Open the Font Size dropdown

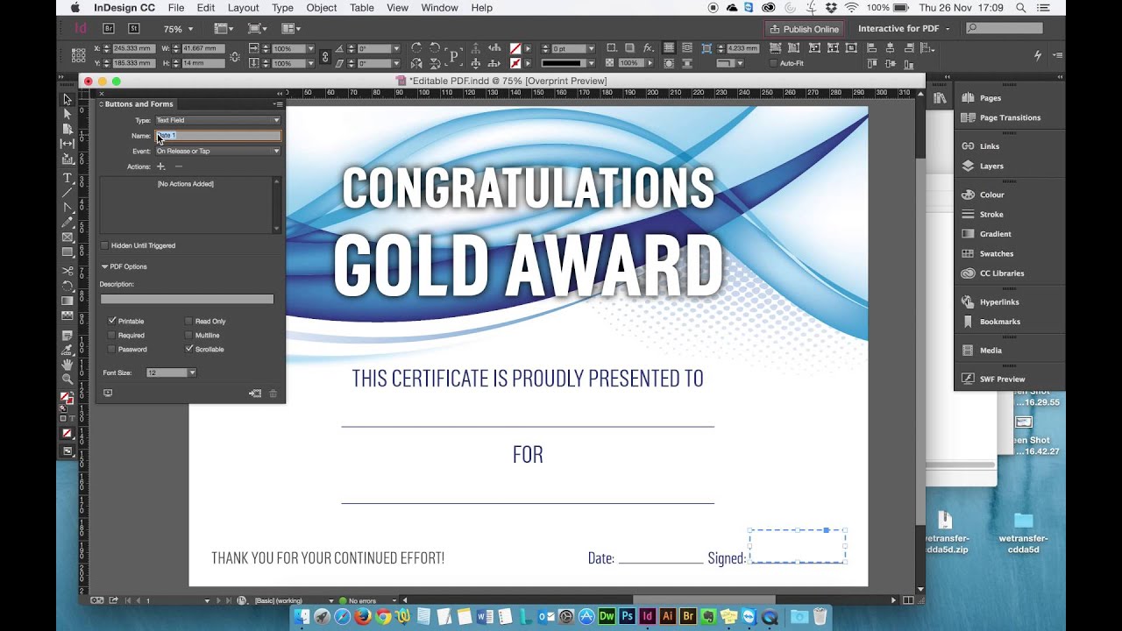click(x=192, y=372)
